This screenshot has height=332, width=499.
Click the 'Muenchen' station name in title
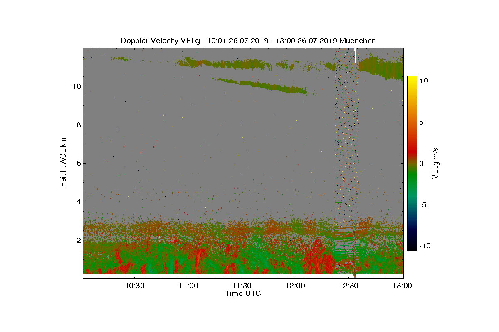click(x=358, y=41)
